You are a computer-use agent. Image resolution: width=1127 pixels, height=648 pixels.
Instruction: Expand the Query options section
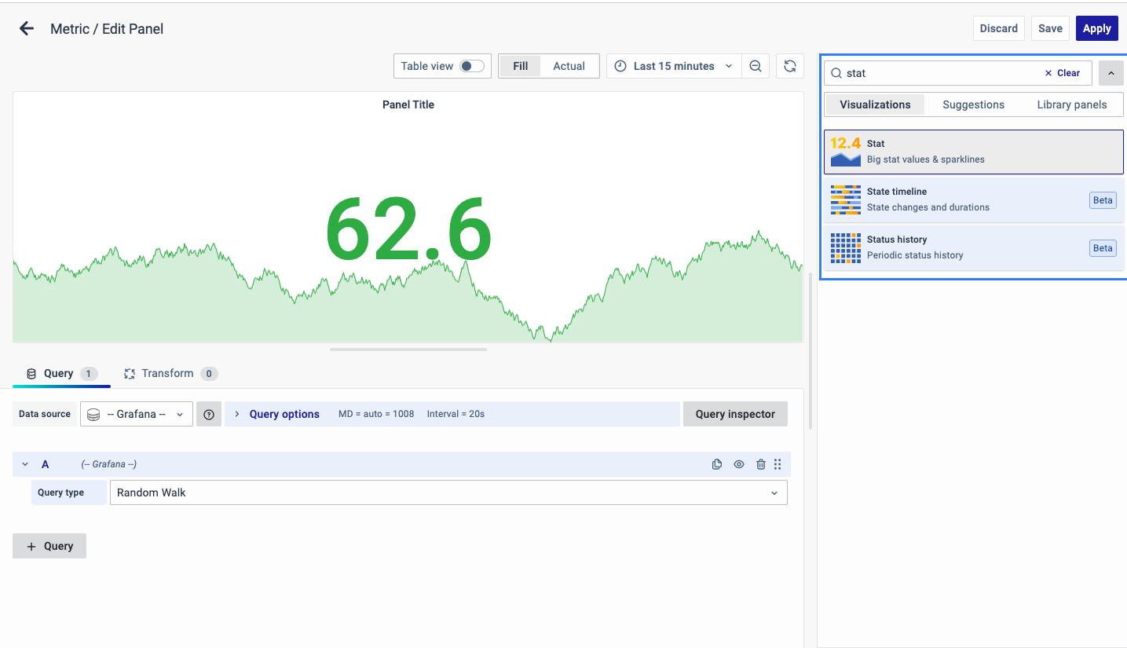(284, 414)
